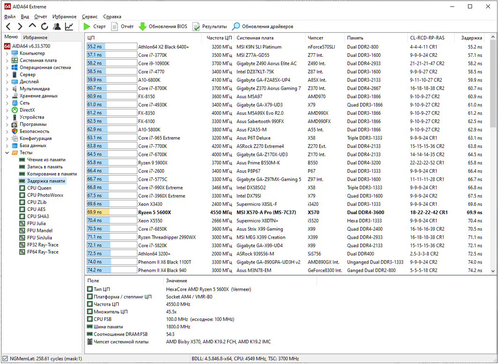498x364 pixels.
Task: Expand the Компьютер tree node
Action: pos(7,54)
